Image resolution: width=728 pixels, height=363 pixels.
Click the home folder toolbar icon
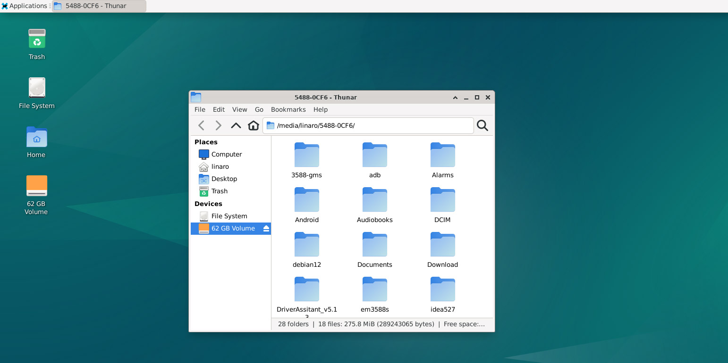[x=254, y=125]
